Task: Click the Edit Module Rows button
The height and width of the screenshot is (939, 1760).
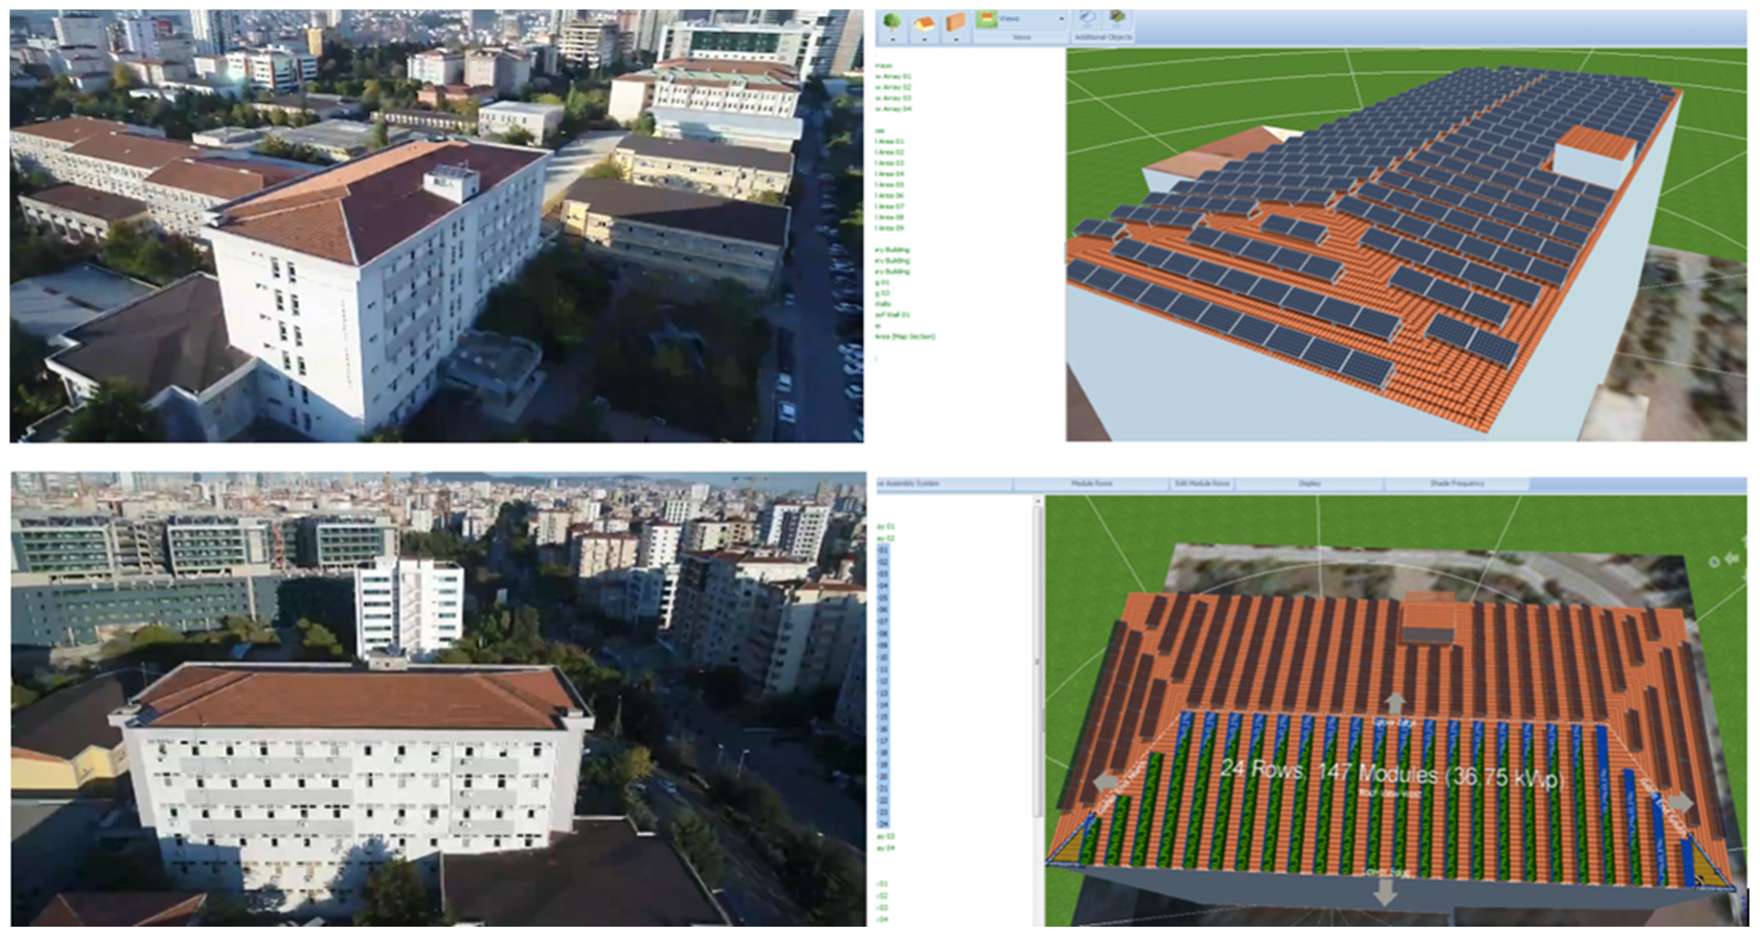Action: point(1202,484)
